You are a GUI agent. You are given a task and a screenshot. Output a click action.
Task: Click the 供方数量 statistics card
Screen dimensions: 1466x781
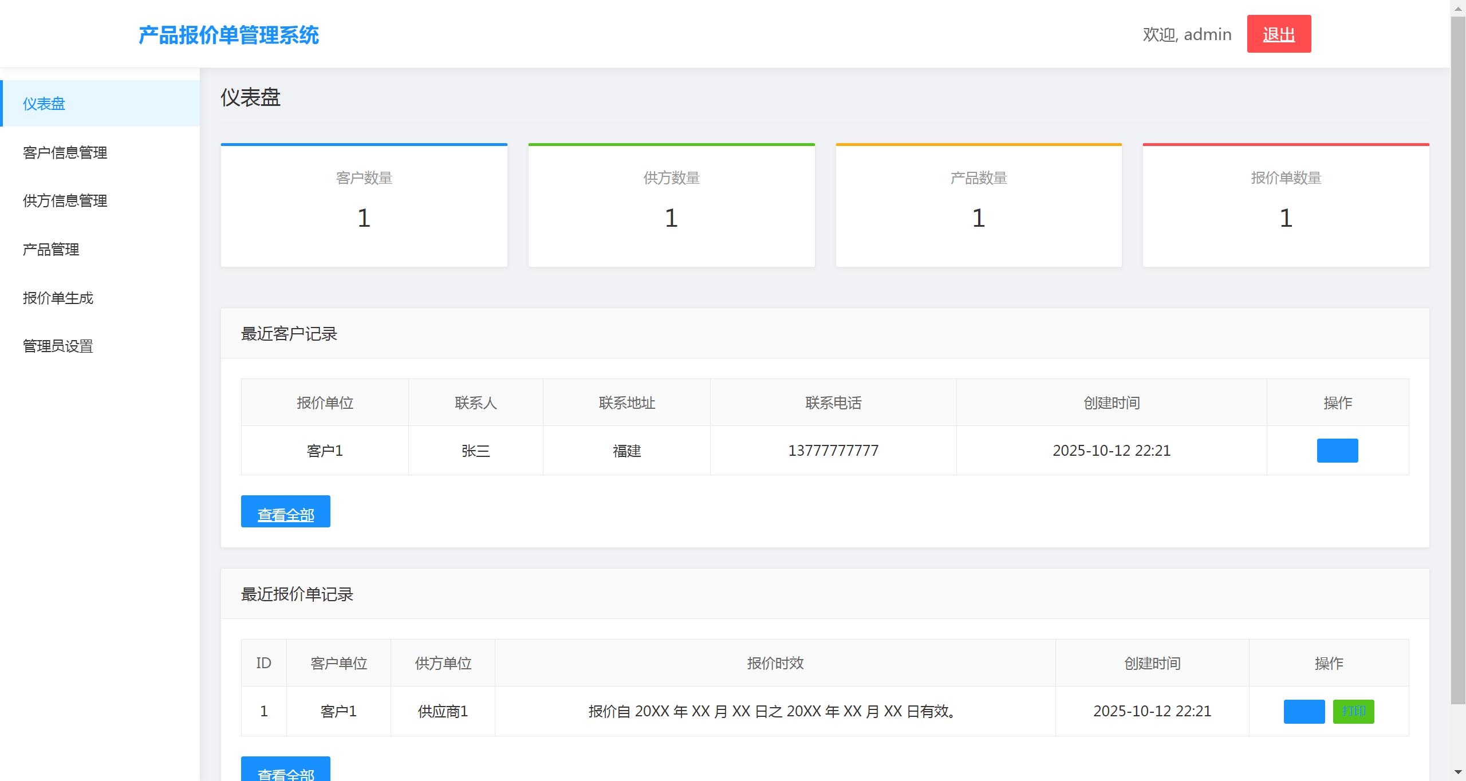(671, 206)
